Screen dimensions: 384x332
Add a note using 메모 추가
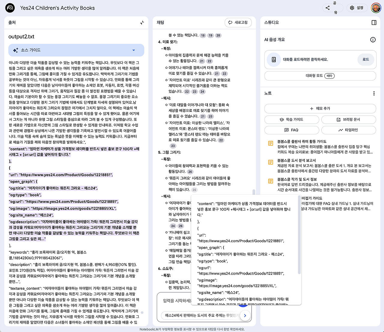(320, 108)
